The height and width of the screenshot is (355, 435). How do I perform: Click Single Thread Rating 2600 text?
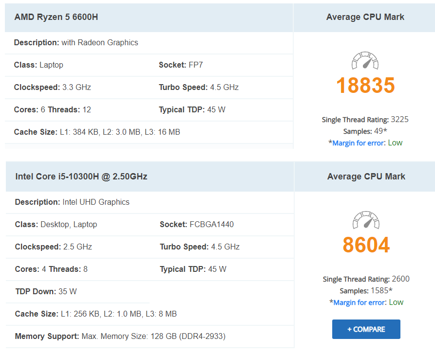366,279
